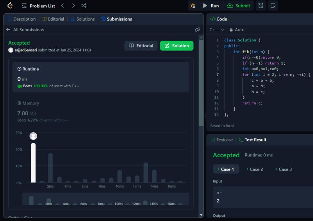313x221 pixels.
Task: Select the Submissions tab
Action: point(116,19)
